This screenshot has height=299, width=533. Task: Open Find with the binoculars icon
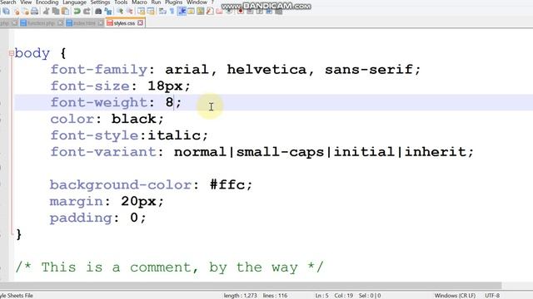click(98, 11)
